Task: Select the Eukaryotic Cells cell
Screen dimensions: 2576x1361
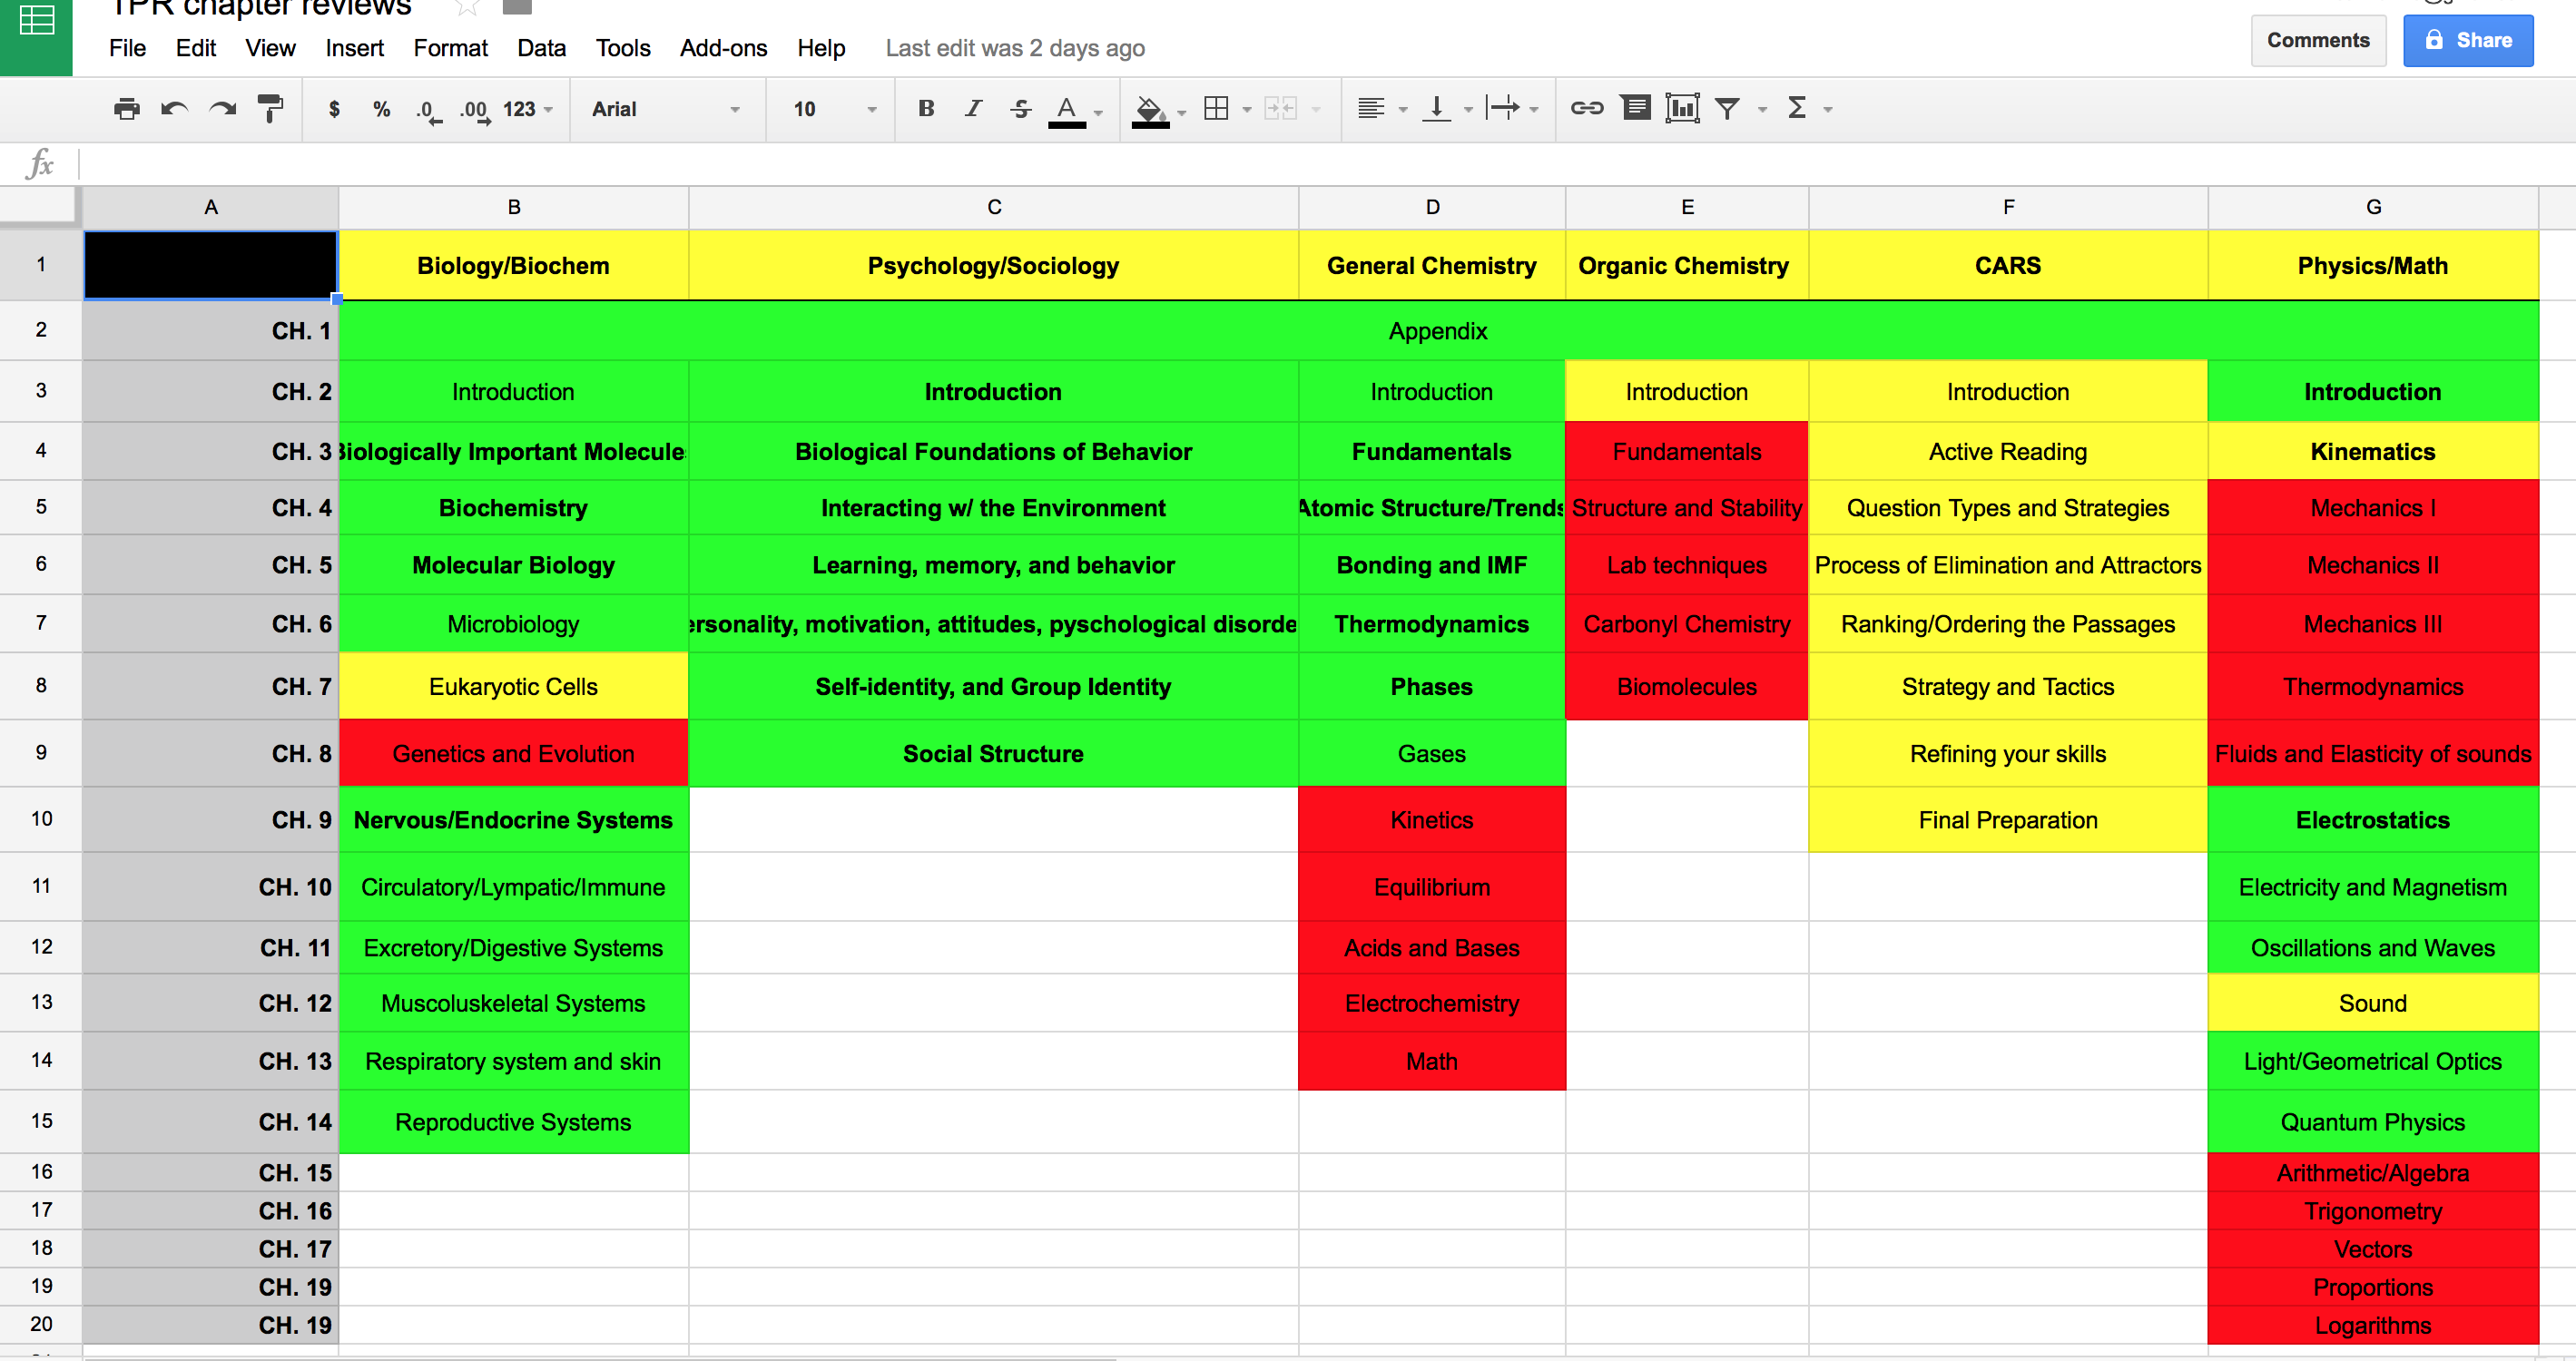Action: (513, 687)
